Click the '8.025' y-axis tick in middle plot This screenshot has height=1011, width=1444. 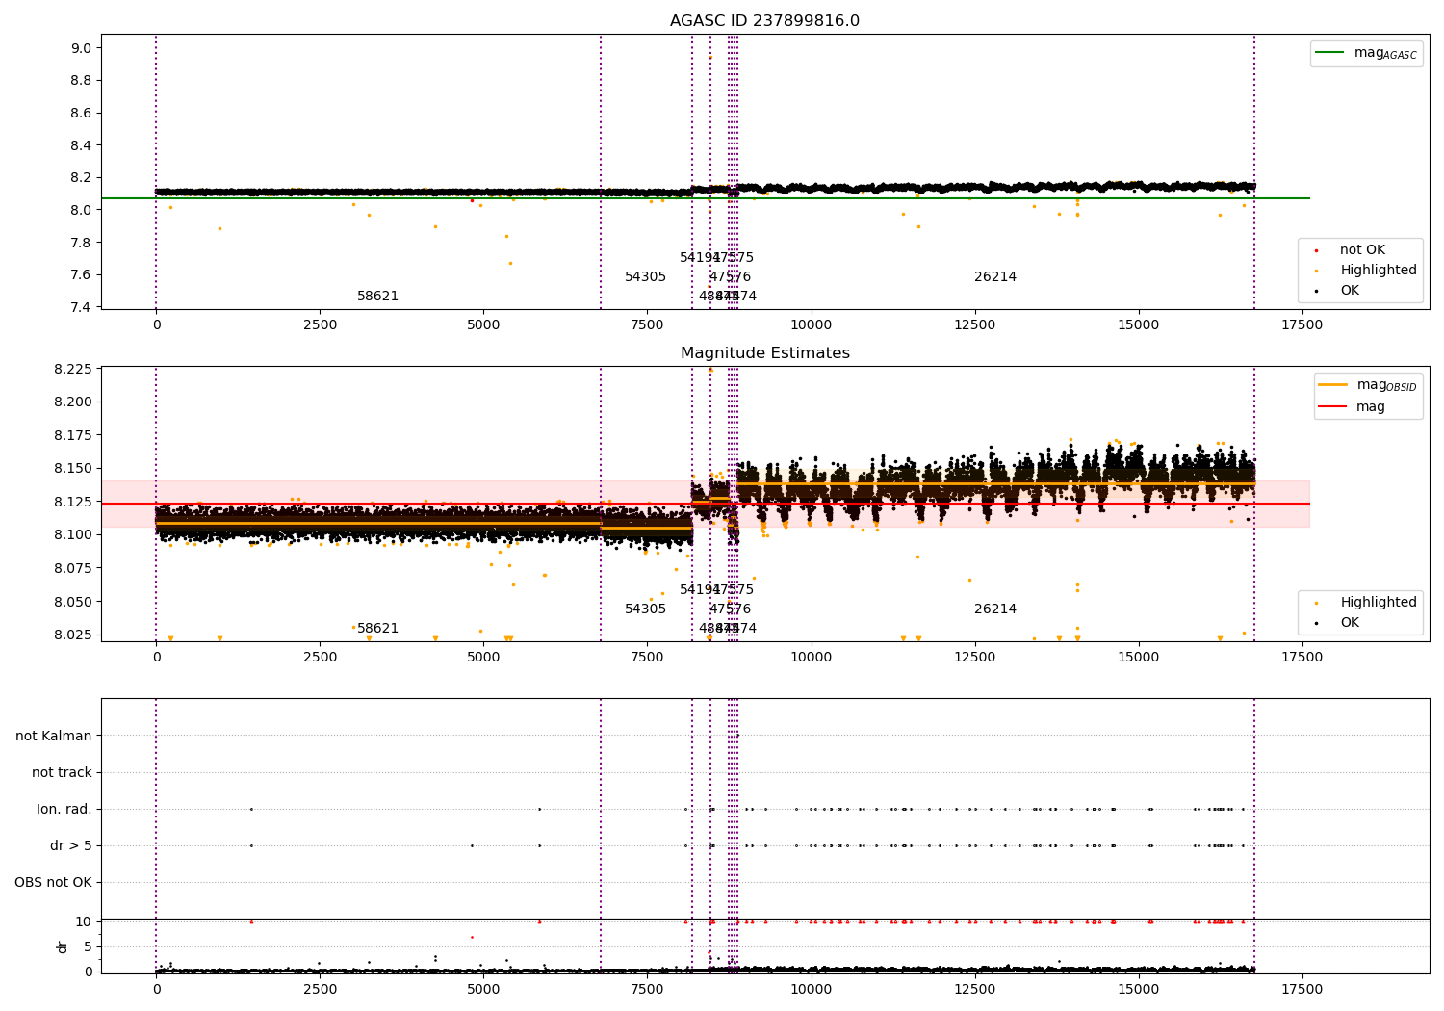coord(74,635)
